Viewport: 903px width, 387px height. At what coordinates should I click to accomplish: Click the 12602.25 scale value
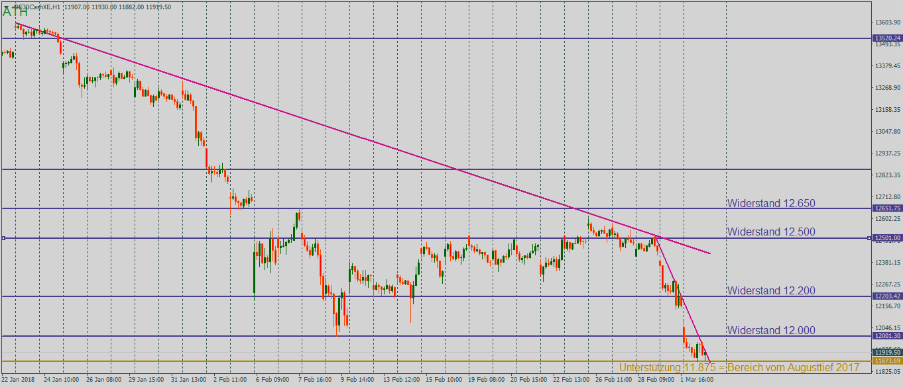(x=887, y=219)
